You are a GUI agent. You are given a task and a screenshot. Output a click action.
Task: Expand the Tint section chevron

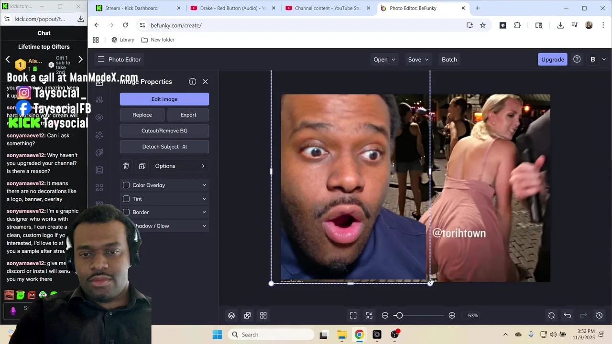[x=204, y=199]
